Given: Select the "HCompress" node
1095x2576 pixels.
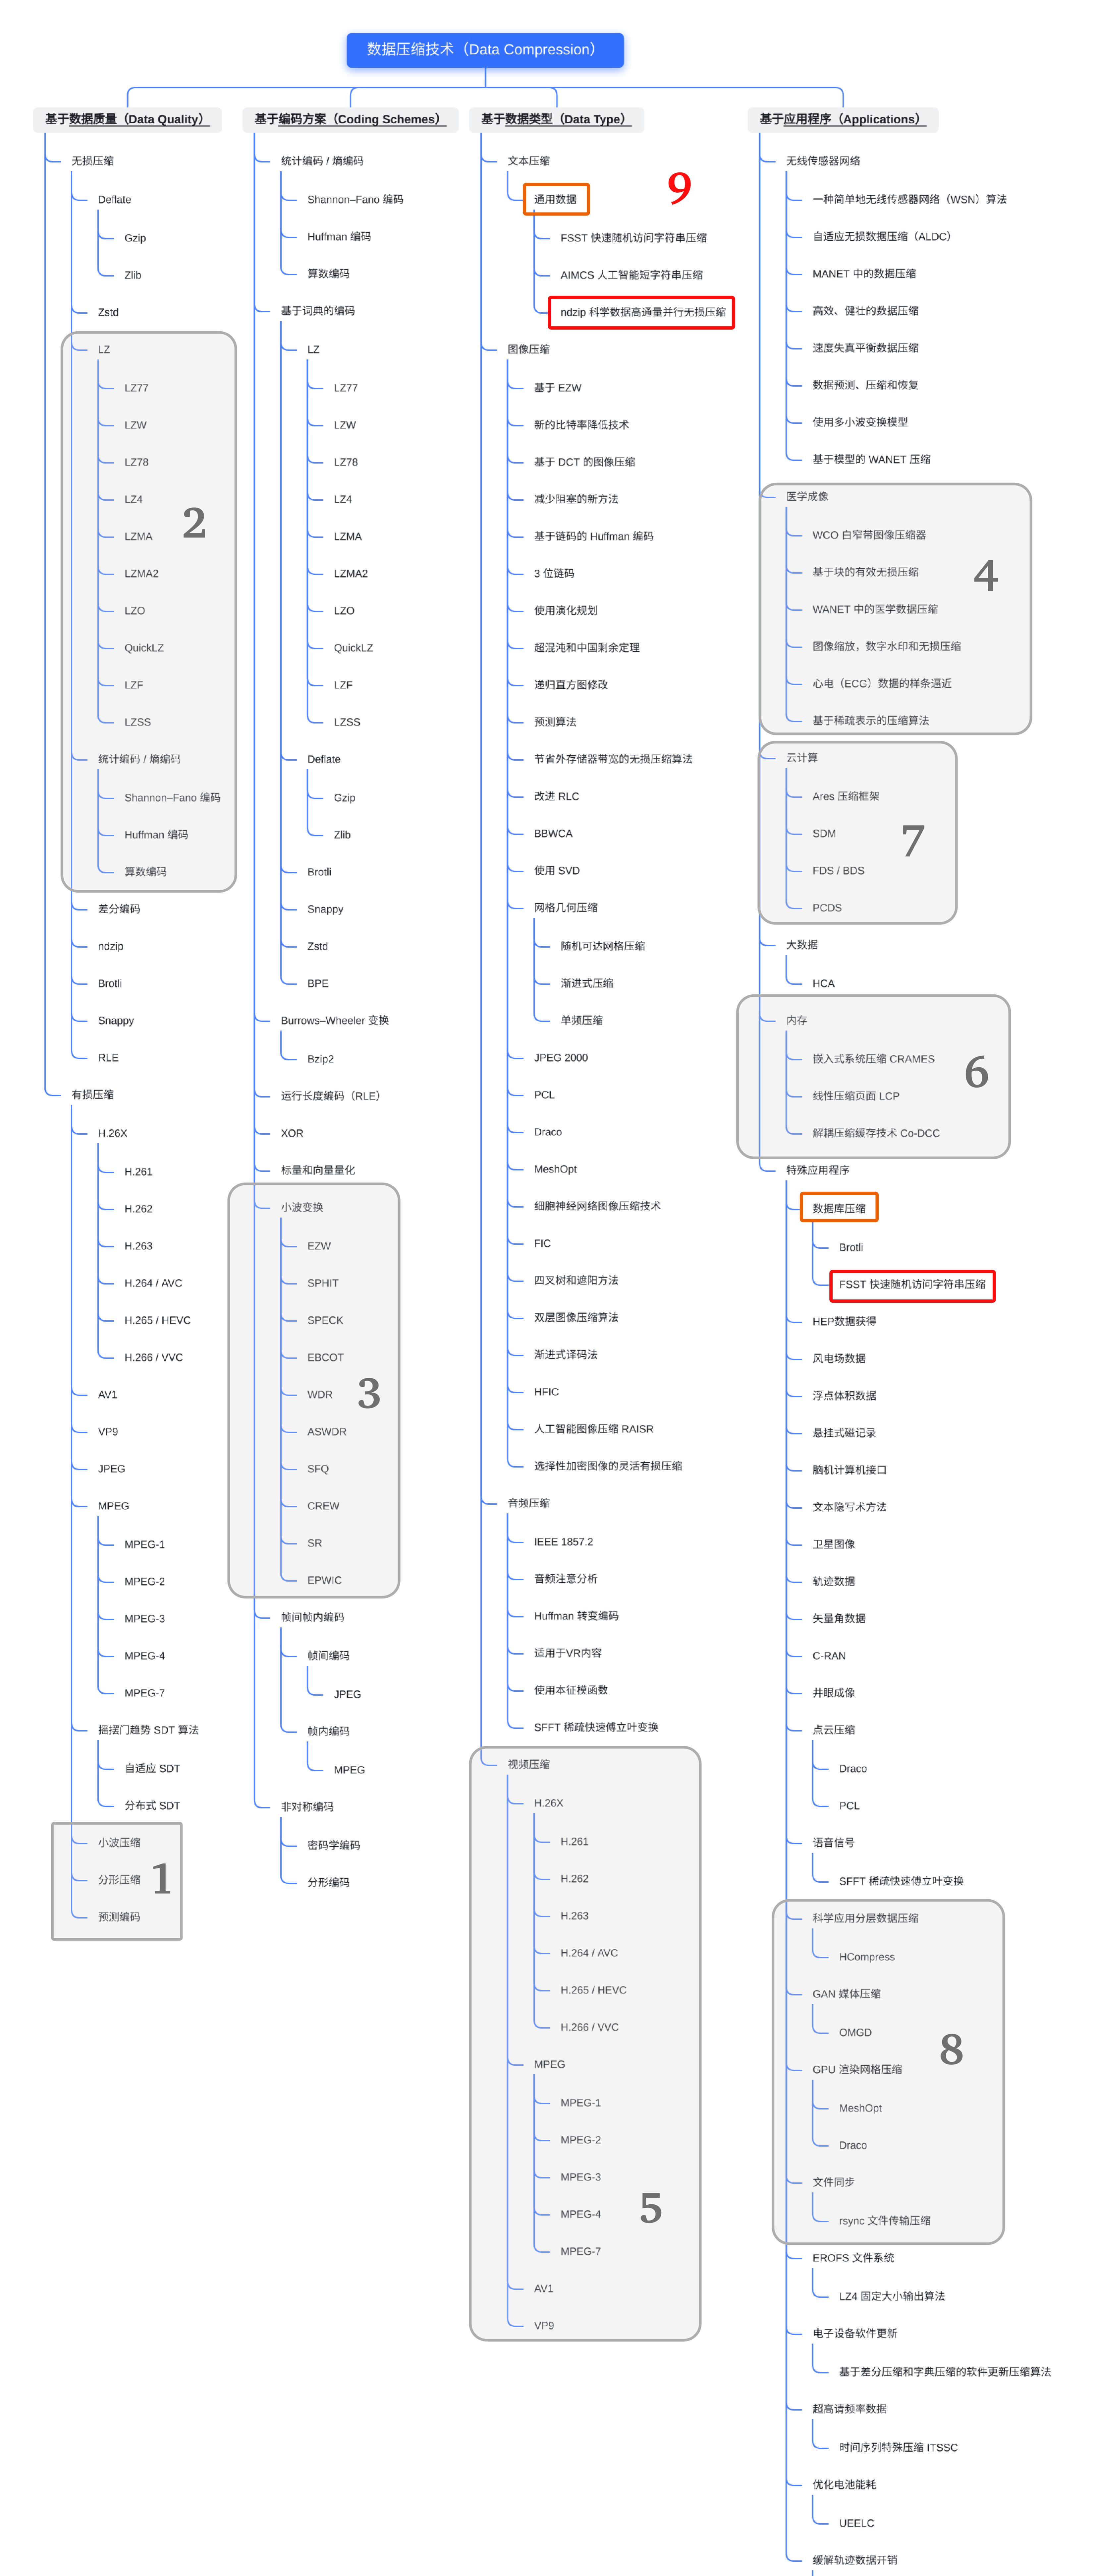Looking at the screenshot, I should 867,1957.
